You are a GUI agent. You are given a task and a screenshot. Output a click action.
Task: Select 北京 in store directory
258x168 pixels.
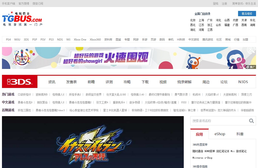pyautogui.click(x=193, y=20)
